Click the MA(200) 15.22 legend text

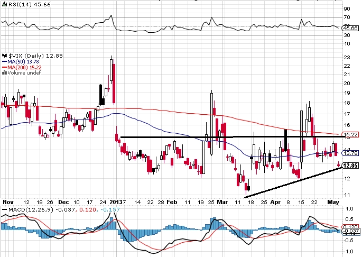[x=24, y=68]
